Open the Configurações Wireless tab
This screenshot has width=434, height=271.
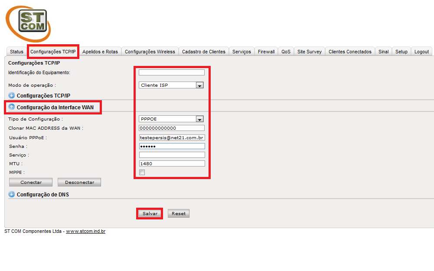(150, 52)
